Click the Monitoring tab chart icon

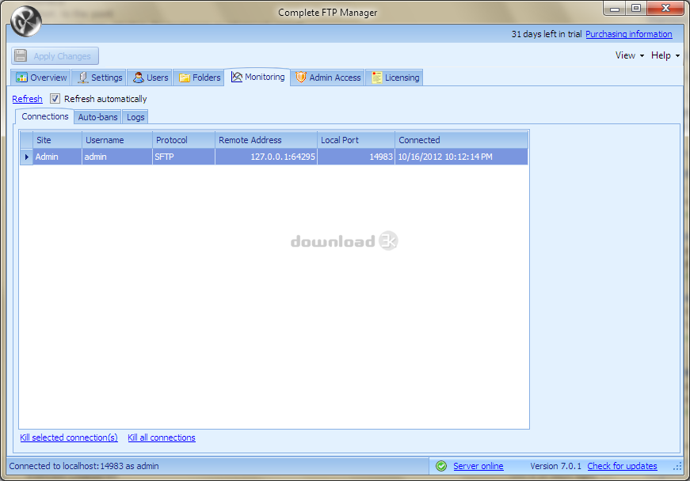pos(237,77)
